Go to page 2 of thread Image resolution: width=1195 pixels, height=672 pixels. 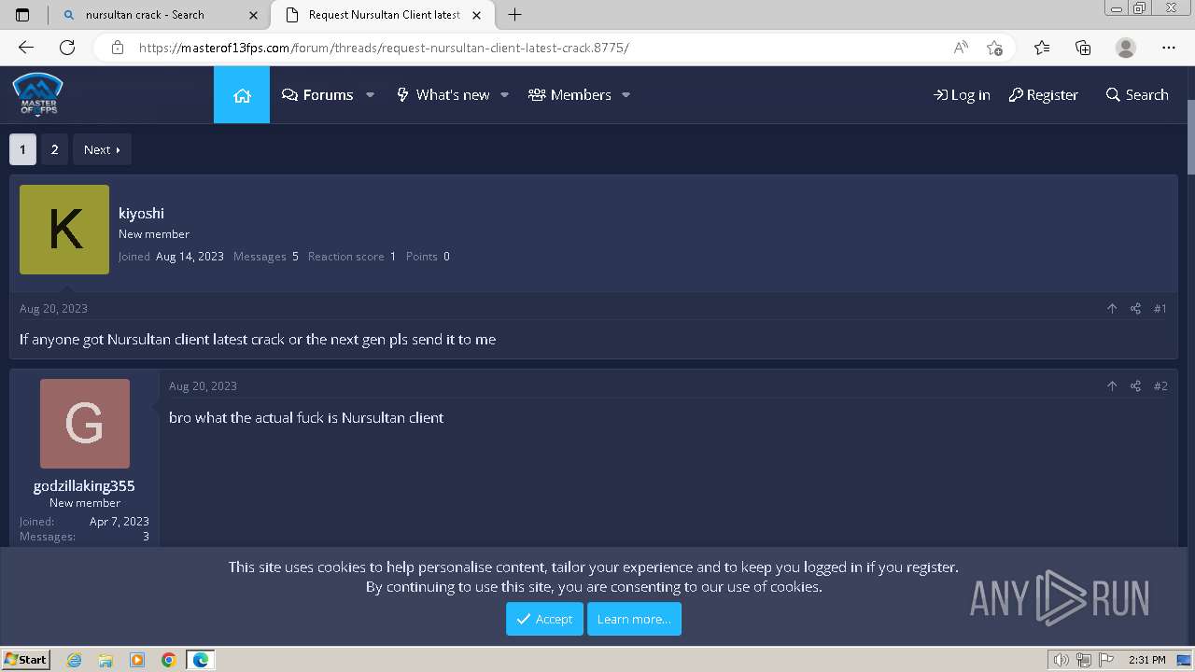(x=54, y=149)
